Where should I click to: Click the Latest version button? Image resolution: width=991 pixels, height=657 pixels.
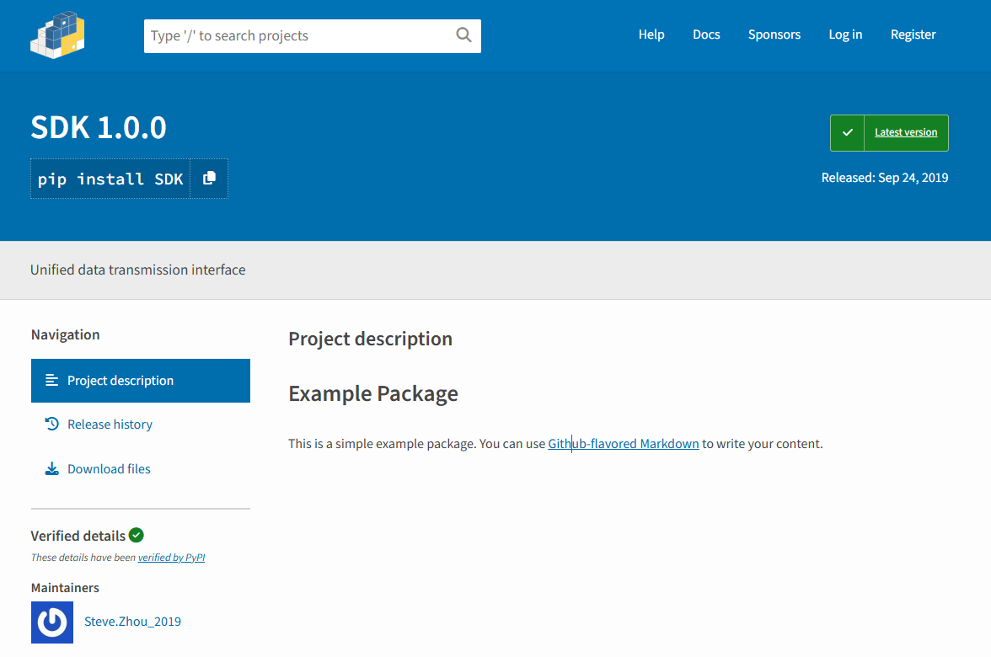(905, 132)
